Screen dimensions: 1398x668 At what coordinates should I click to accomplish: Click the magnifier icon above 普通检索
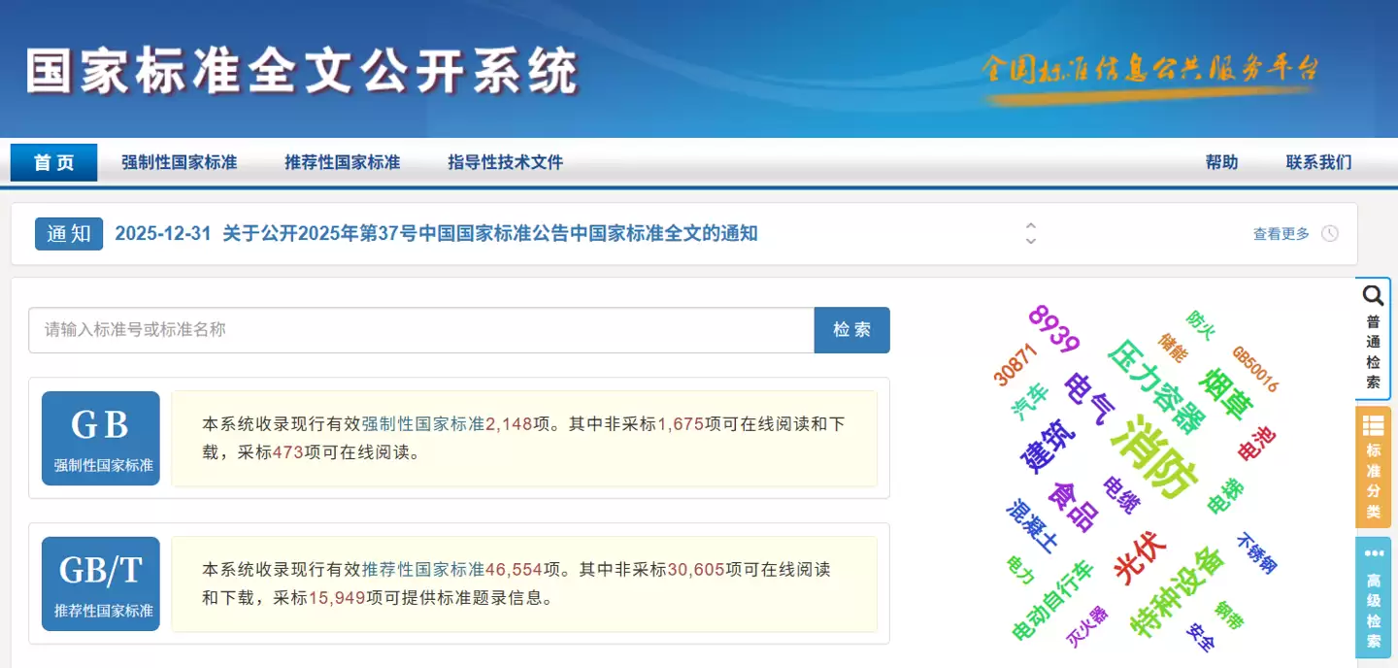click(1373, 294)
